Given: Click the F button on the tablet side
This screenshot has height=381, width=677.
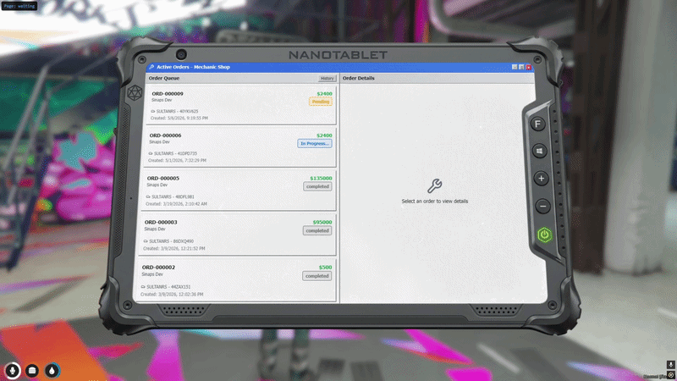Looking at the screenshot, I should click(x=537, y=124).
